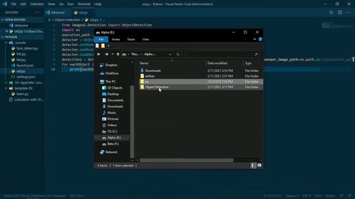
Task: Open the Customize Quick Access Toolbar dropdown
Action: (x=109, y=46)
